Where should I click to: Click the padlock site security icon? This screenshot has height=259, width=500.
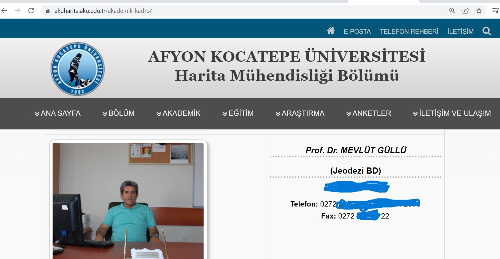pyautogui.click(x=48, y=11)
